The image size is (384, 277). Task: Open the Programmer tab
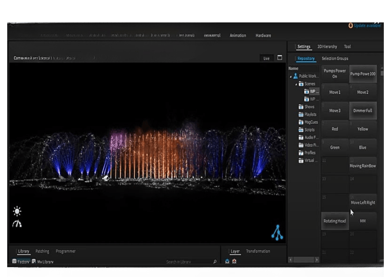[x=66, y=251]
